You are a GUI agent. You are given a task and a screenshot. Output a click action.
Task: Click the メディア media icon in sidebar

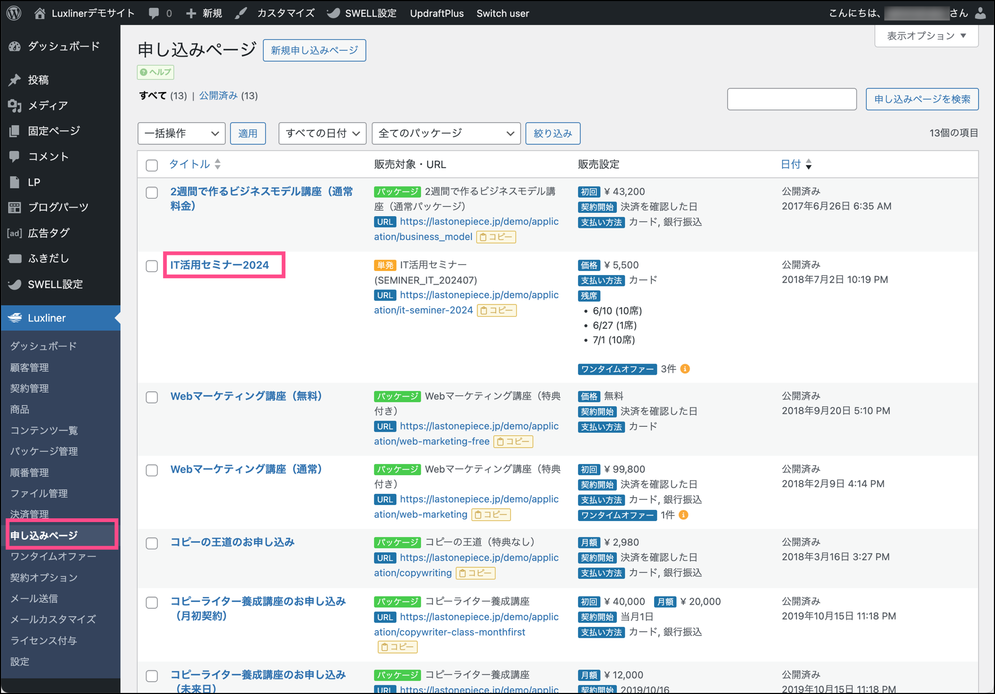tap(14, 105)
